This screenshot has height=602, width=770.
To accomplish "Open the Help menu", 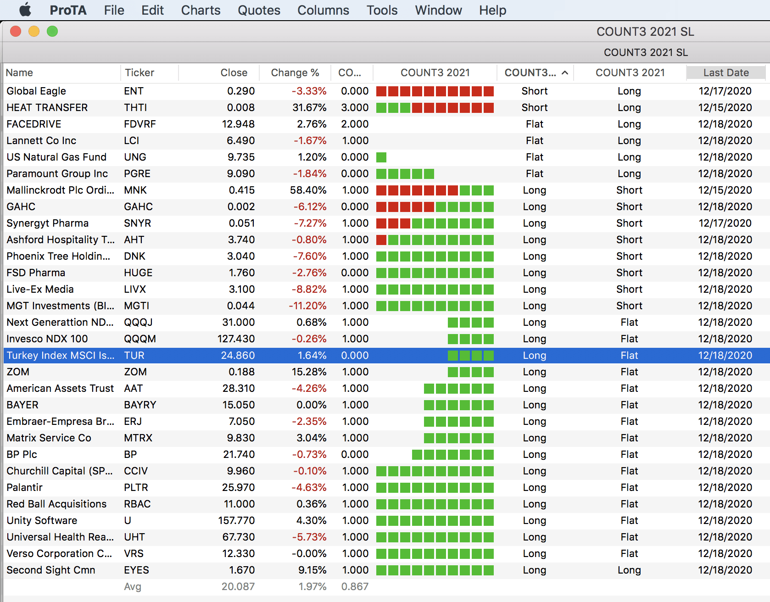I will [x=492, y=10].
